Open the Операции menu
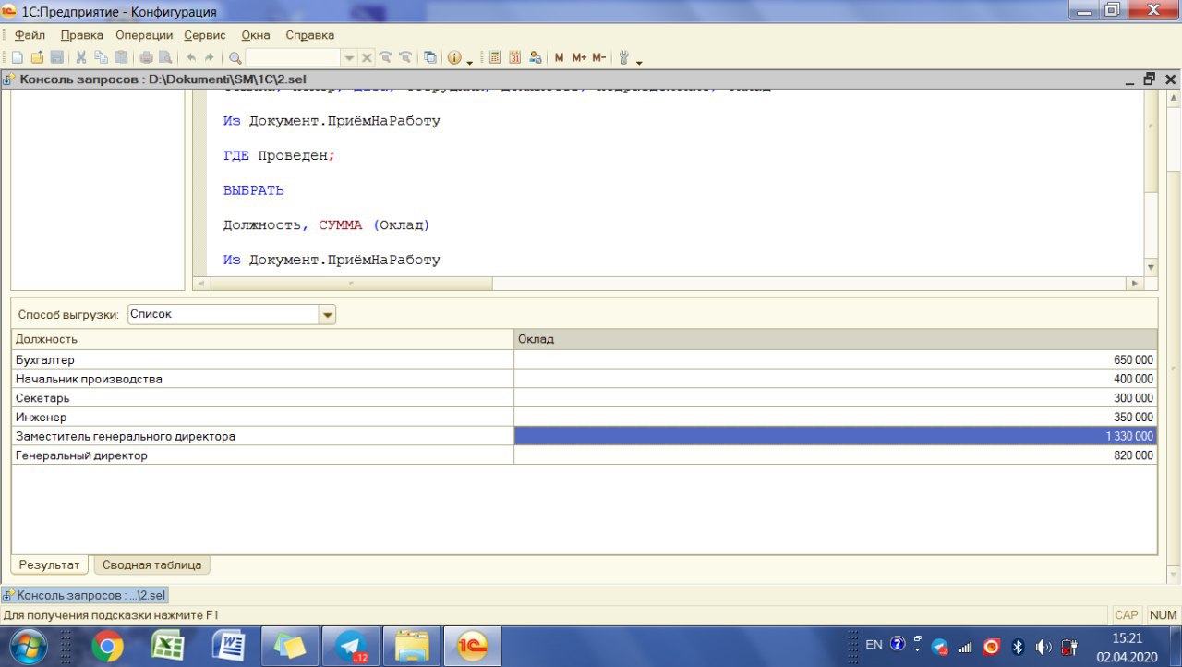The width and height of the screenshot is (1182, 667). pyautogui.click(x=144, y=35)
